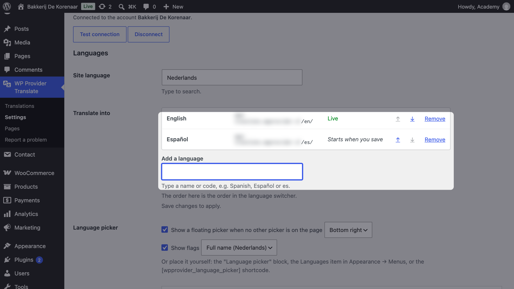The width and height of the screenshot is (514, 289).
Task: Click the Test connection button
Action: [x=100, y=34]
